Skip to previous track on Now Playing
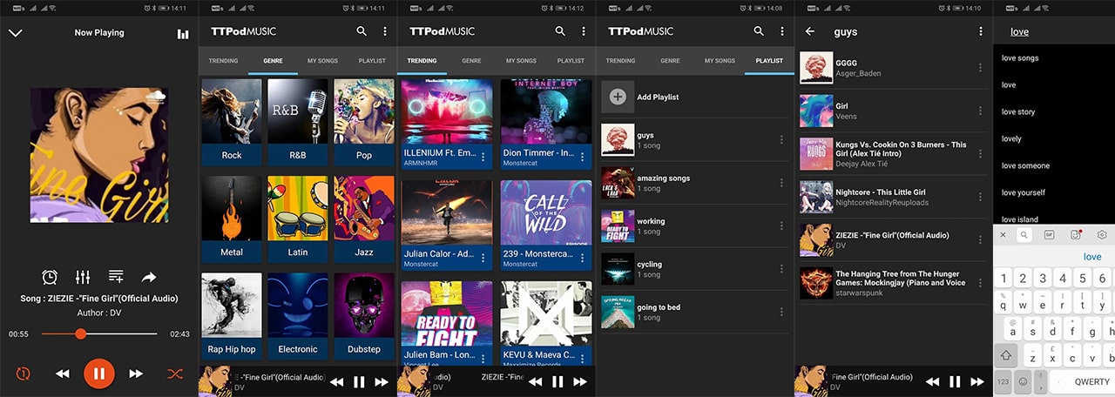The image size is (1115, 397). click(x=63, y=373)
